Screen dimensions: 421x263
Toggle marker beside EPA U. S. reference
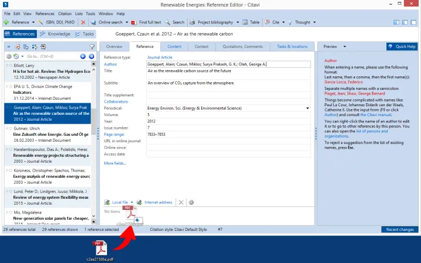pos(10,86)
